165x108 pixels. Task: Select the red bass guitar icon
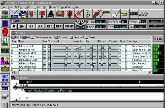42,14
